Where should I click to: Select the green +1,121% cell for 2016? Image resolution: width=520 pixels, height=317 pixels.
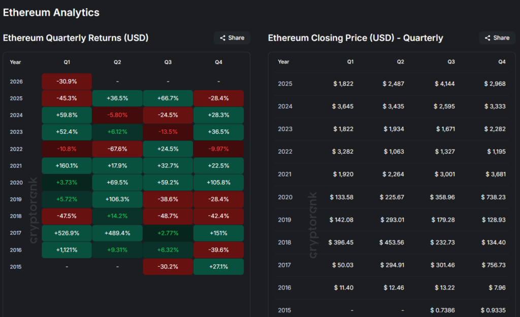[67, 250]
